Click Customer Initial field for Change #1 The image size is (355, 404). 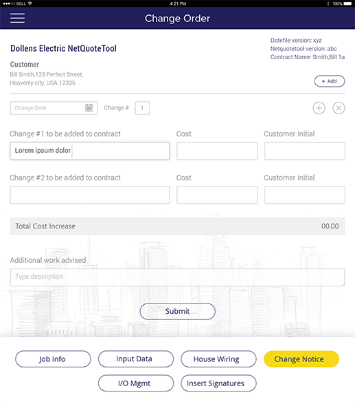(x=305, y=151)
